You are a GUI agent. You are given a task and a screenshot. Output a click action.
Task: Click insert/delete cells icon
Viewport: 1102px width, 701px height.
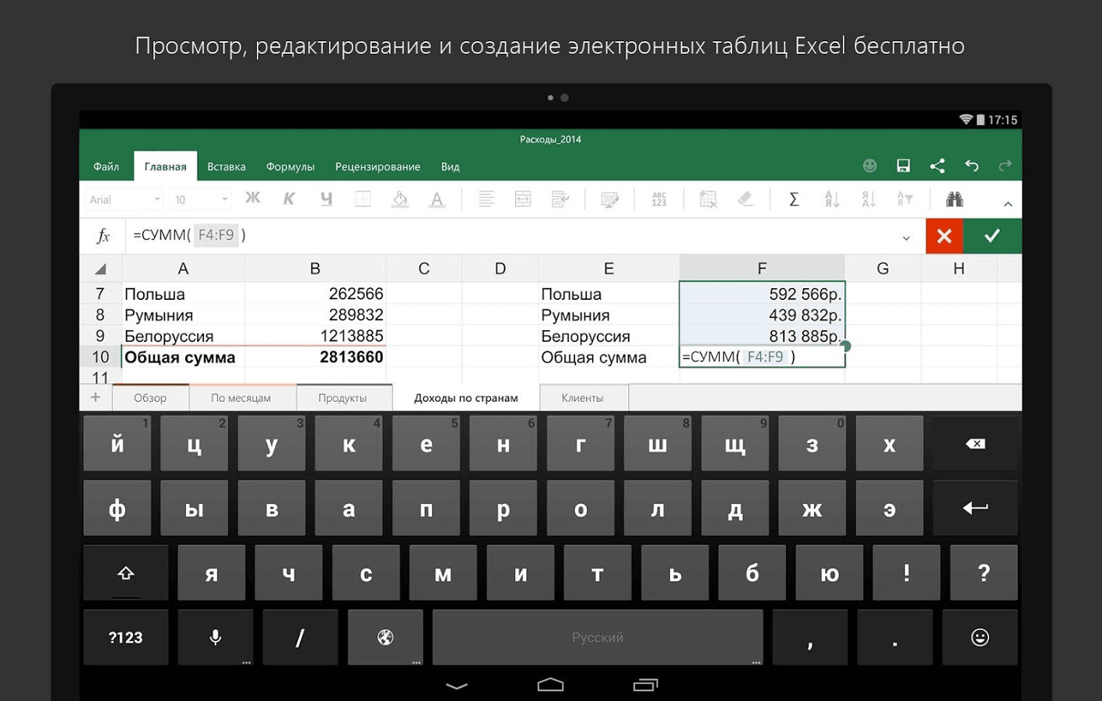click(708, 199)
